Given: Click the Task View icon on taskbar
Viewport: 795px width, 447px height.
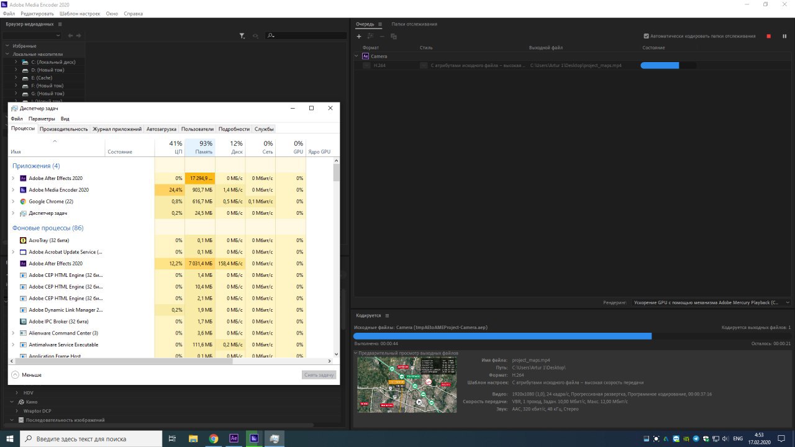Looking at the screenshot, I should 172,438.
